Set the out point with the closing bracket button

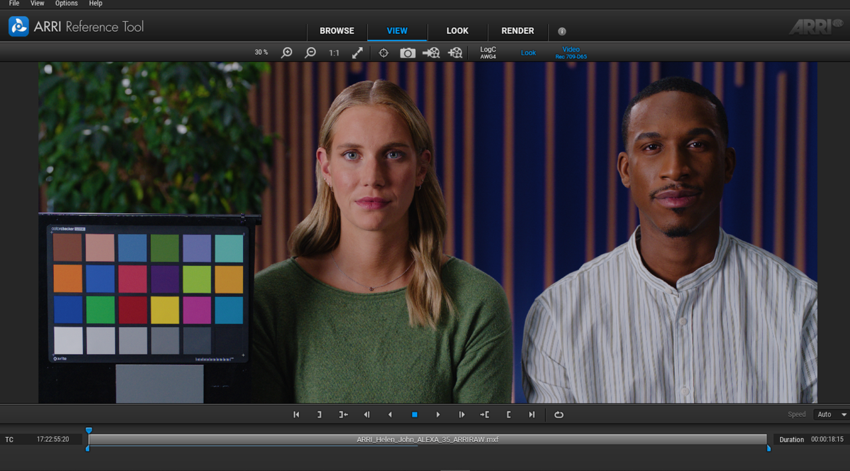319,415
